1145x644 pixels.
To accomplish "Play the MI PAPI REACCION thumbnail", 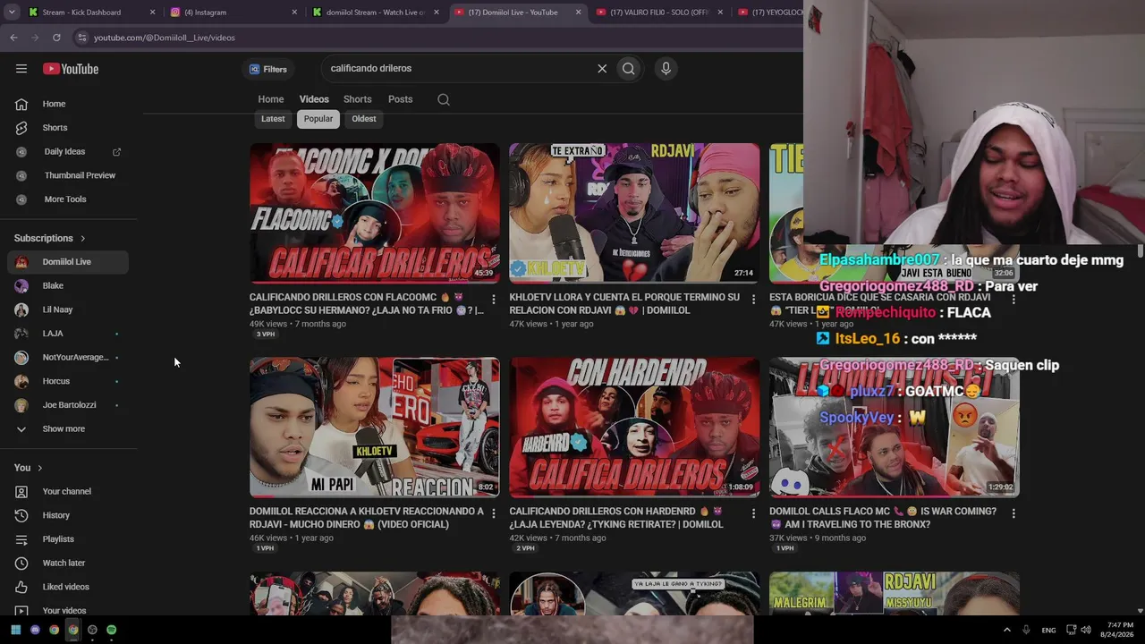I will pos(375,428).
